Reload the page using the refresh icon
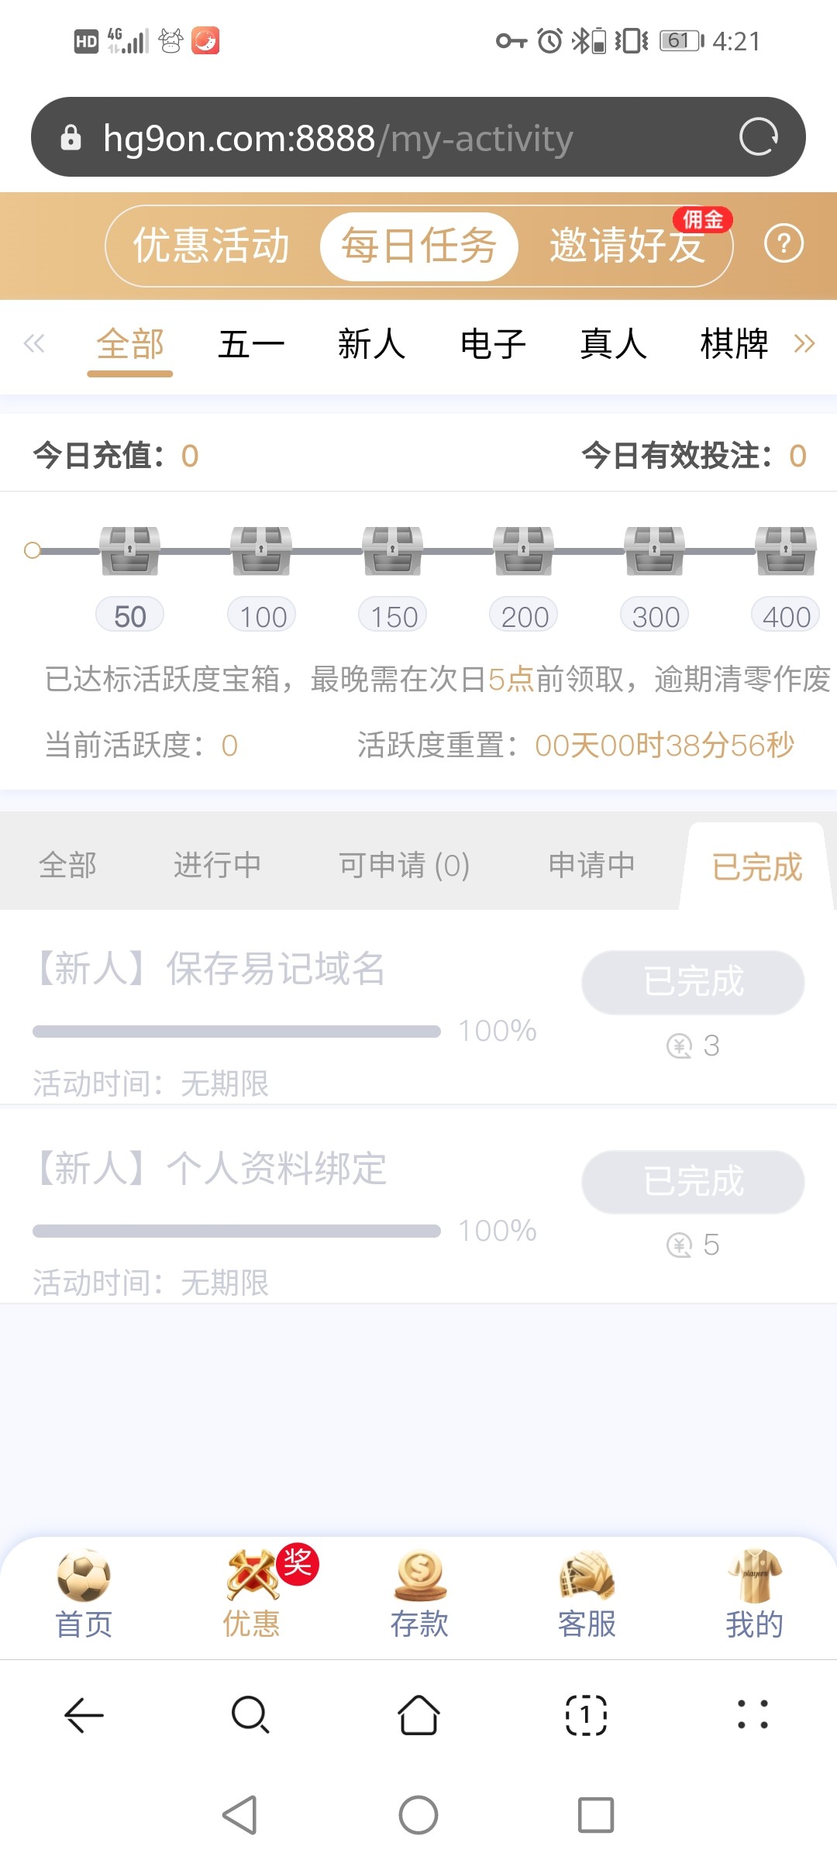 [758, 137]
